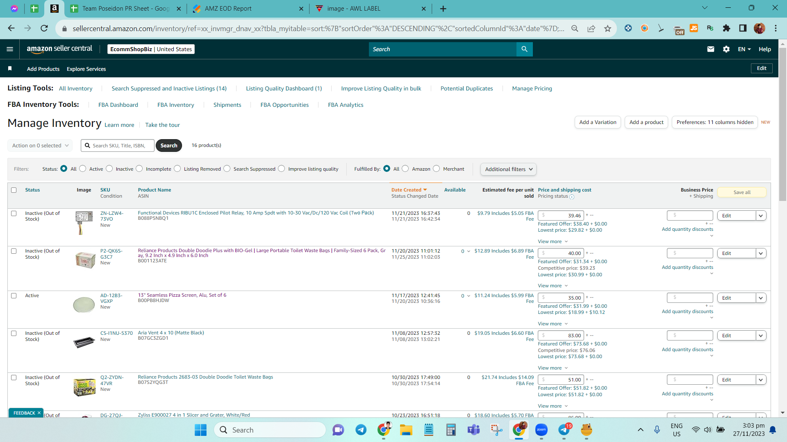Switch to the image - AWL LABEL tab
The image size is (787, 442).
click(x=371, y=9)
